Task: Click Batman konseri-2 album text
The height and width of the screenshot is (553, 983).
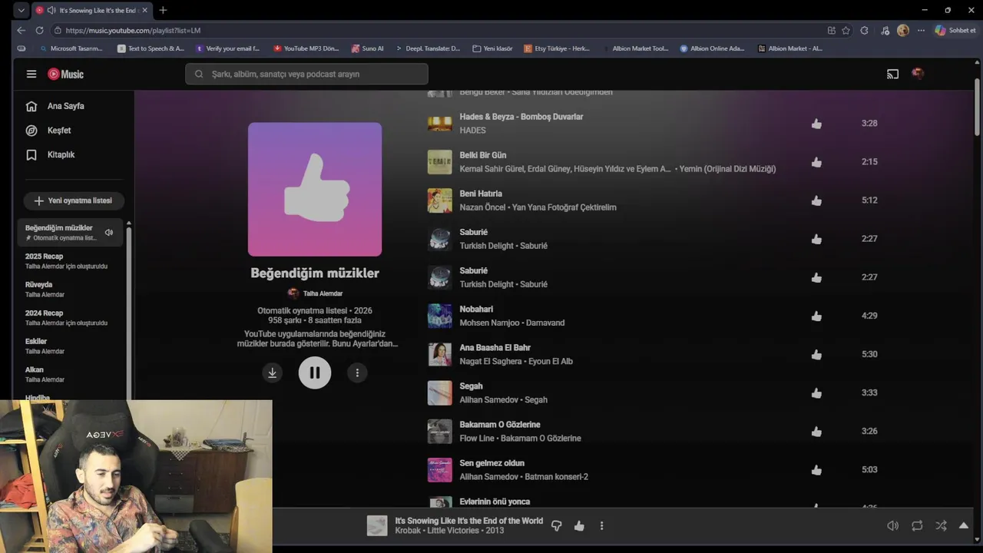Action: click(x=556, y=476)
